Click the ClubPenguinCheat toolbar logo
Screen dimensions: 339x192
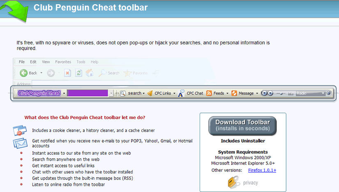(39, 93)
